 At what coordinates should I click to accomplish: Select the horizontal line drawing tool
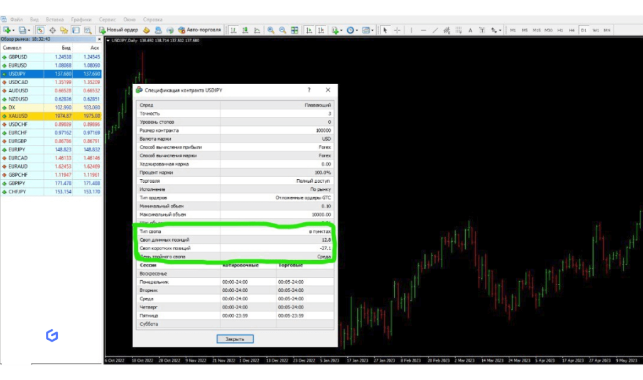[x=423, y=30]
